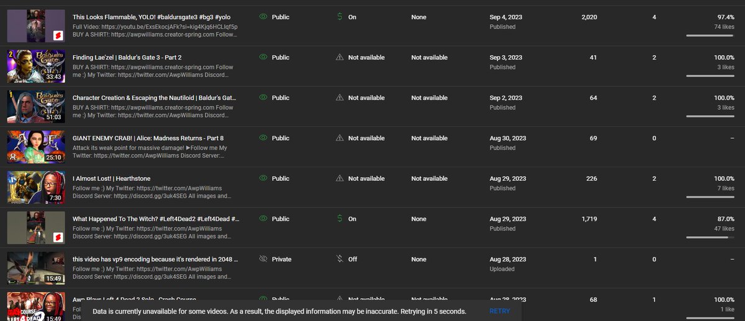This screenshot has height=321, width=745.
Task: Open the Finding Lae'zel video thumbnail
Action: [36, 66]
